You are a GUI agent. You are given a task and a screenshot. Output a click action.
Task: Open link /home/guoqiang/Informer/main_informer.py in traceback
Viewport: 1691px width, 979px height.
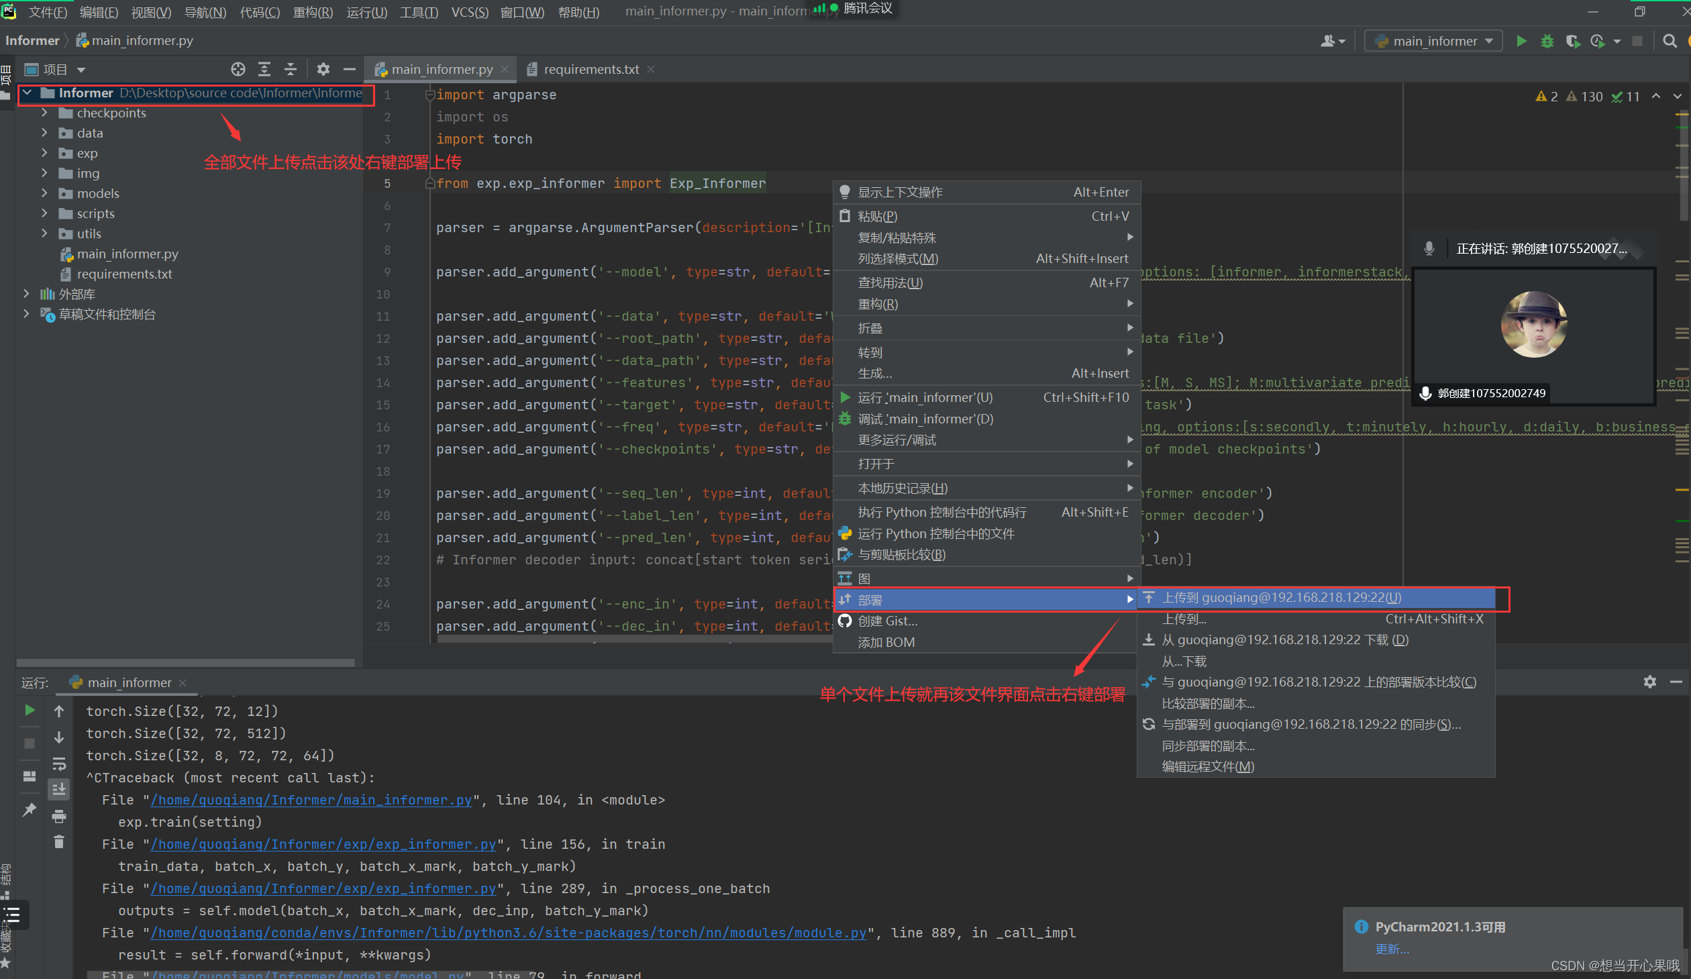coord(312,800)
